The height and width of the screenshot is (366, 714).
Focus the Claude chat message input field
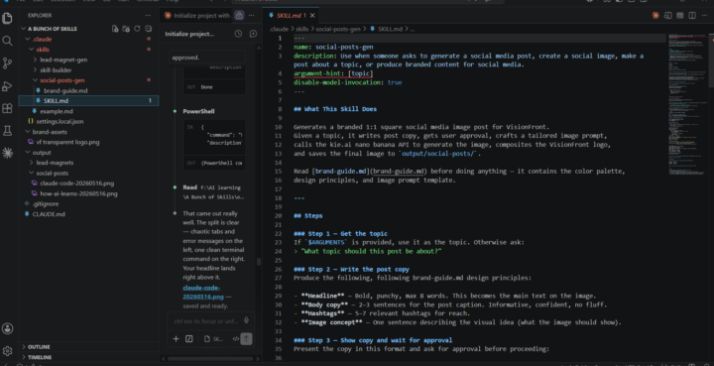[x=207, y=321]
